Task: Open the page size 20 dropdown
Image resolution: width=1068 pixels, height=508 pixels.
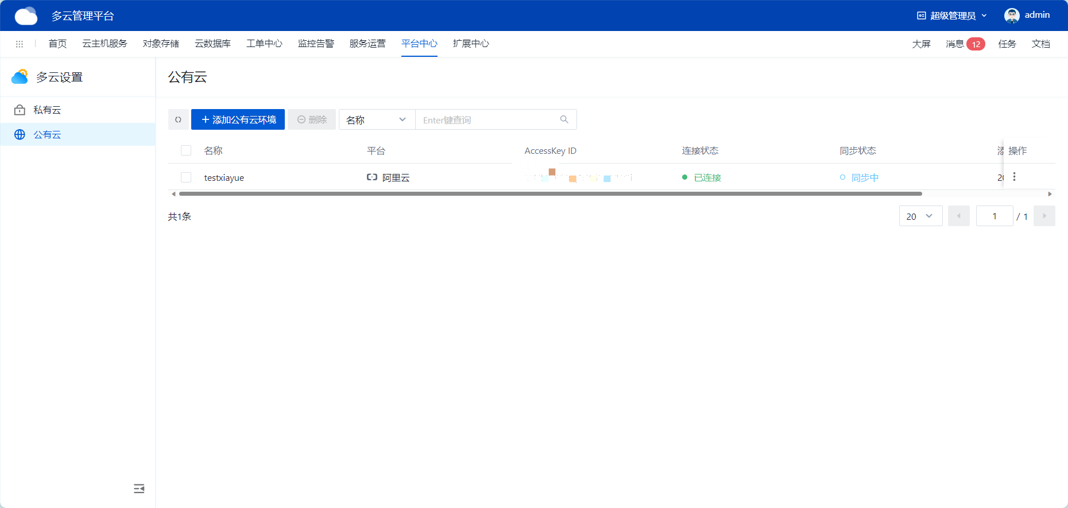Action: (920, 216)
